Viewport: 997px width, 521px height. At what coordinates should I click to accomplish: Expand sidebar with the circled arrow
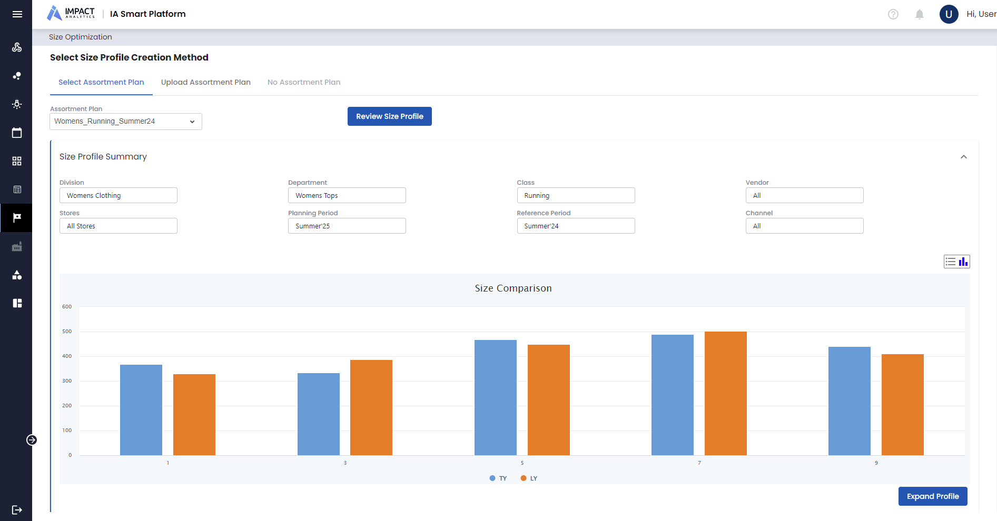[x=32, y=440]
